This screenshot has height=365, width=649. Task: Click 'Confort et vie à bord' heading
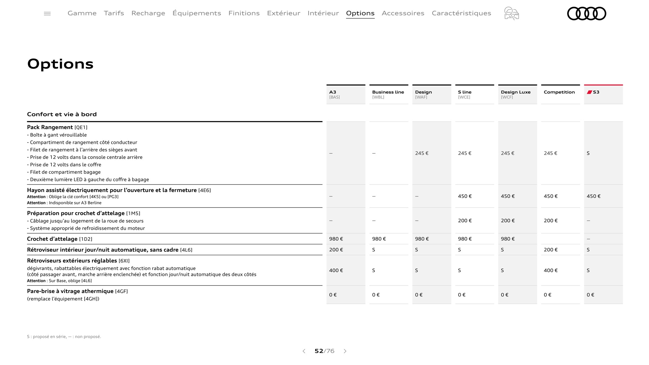[x=62, y=114]
